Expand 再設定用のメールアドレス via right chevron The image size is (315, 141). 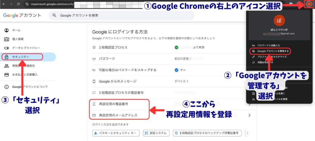[x=249, y=116]
